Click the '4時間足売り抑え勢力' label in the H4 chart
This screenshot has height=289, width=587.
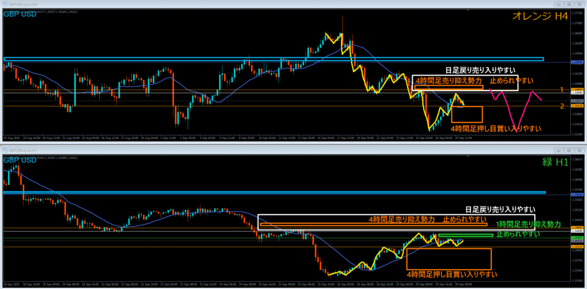(x=448, y=80)
